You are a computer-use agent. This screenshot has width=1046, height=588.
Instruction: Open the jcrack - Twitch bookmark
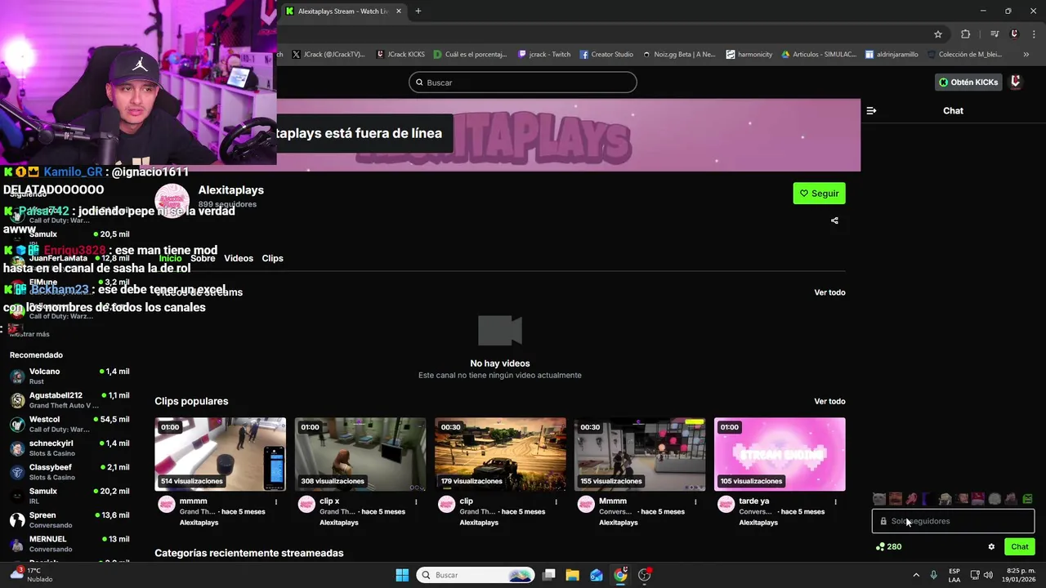click(x=544, y=55)
